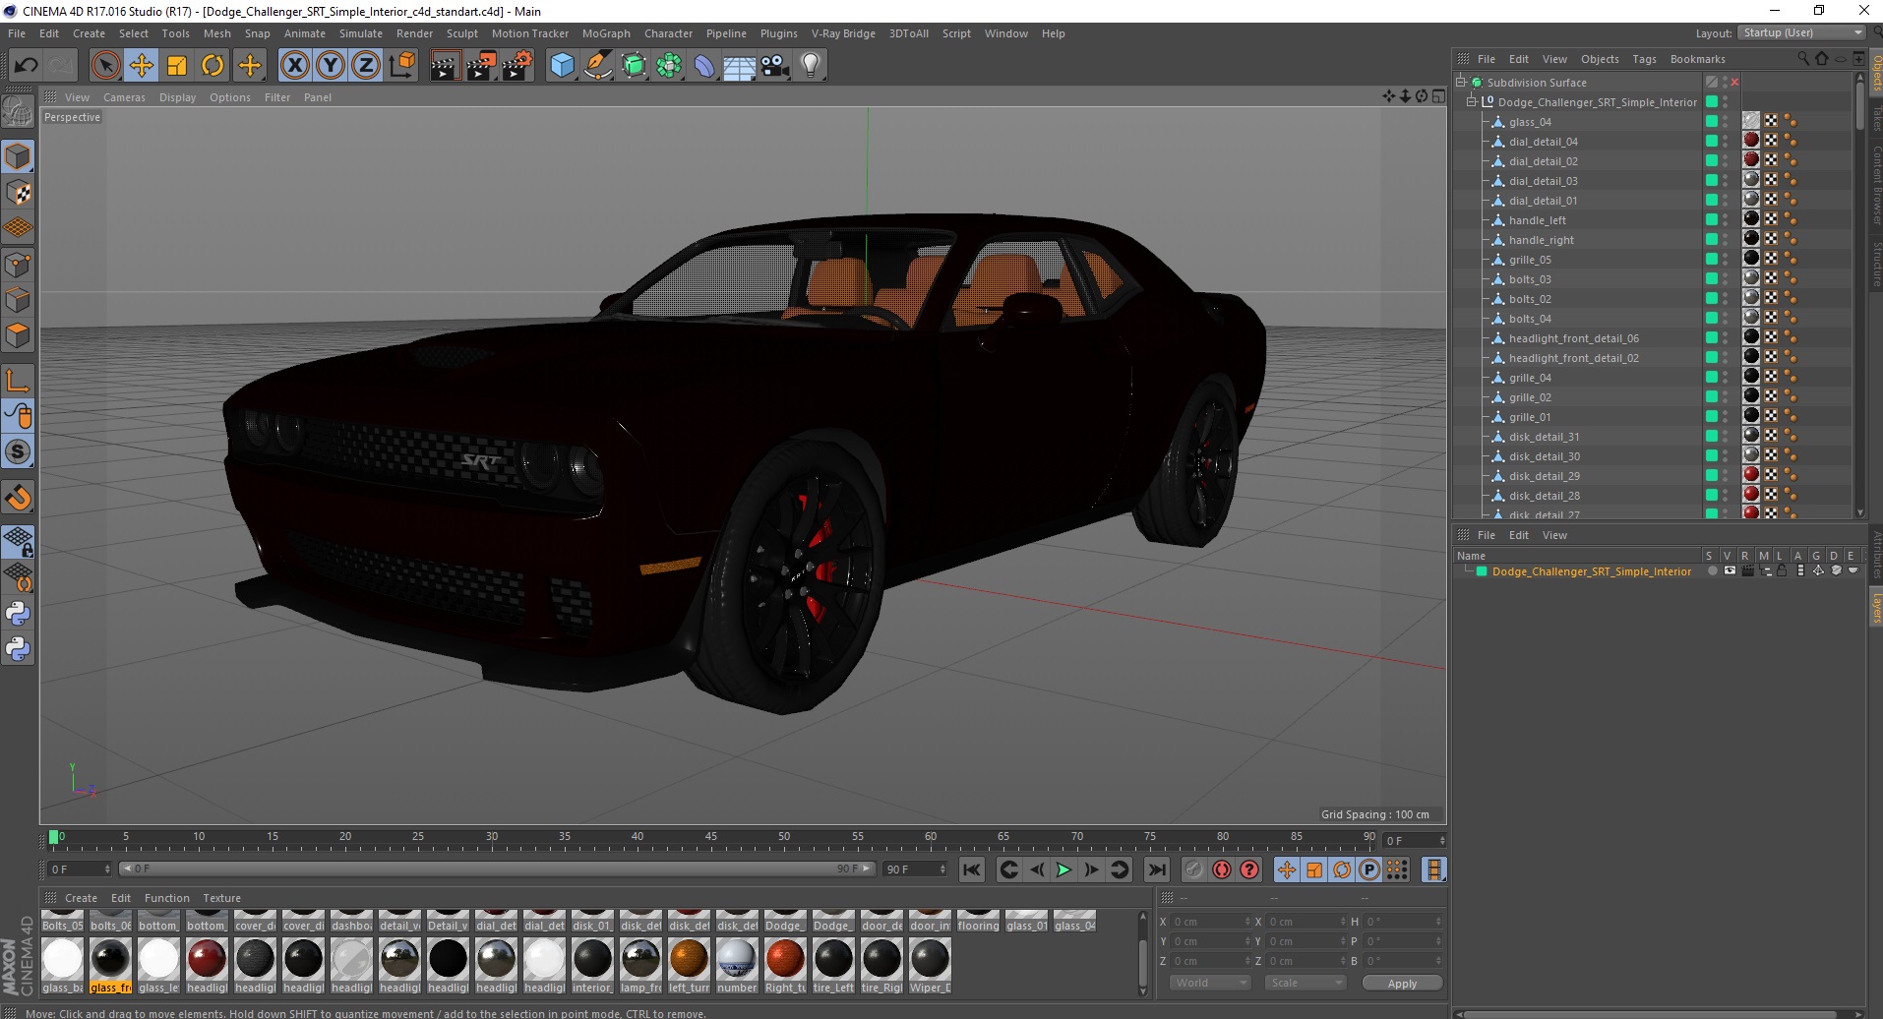
Task: Click the Apply button in coordinates
Action: tap(1402, 984)
